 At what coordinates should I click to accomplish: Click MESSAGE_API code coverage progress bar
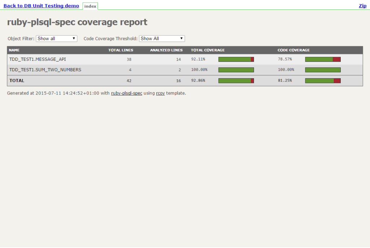point(323,59)
